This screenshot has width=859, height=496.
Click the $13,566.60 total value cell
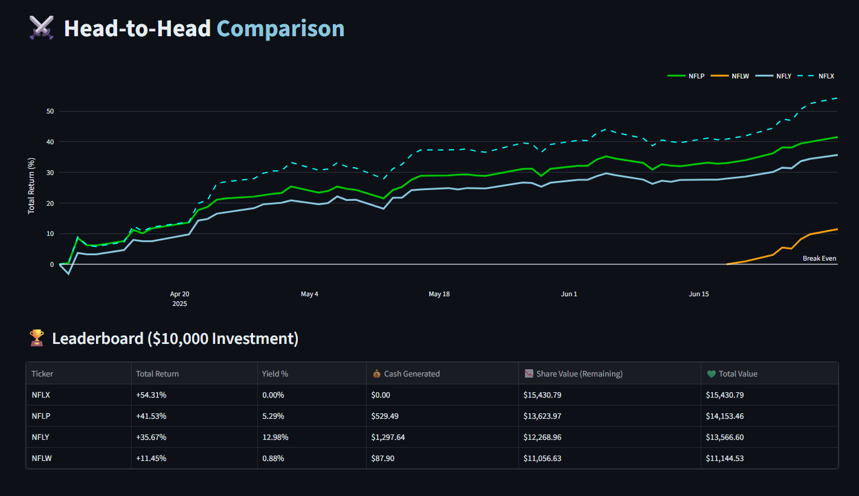pyautogui.click(x=770, y=437)
